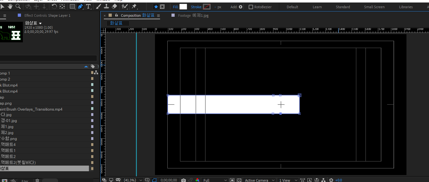
Task: Open the Full resolution dropdown
Action: click(x=215, y=180)
